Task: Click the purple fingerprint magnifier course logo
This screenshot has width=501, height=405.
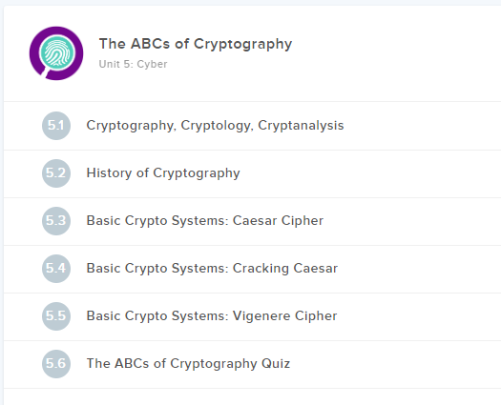Action: 56,53
